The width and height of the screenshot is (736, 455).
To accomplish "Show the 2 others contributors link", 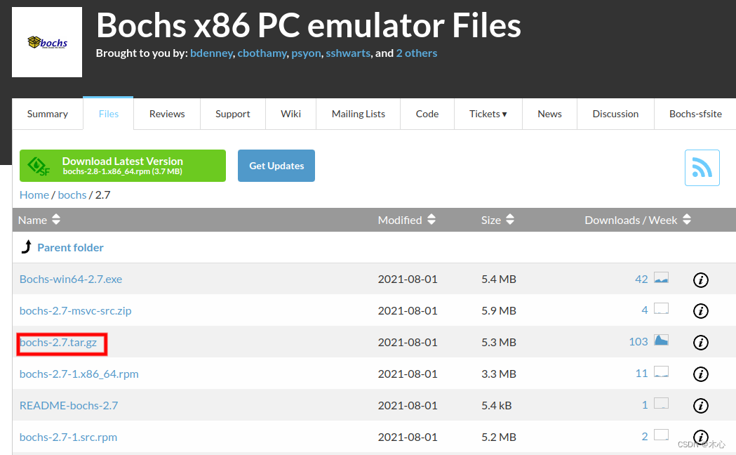I will pos(416,53).
